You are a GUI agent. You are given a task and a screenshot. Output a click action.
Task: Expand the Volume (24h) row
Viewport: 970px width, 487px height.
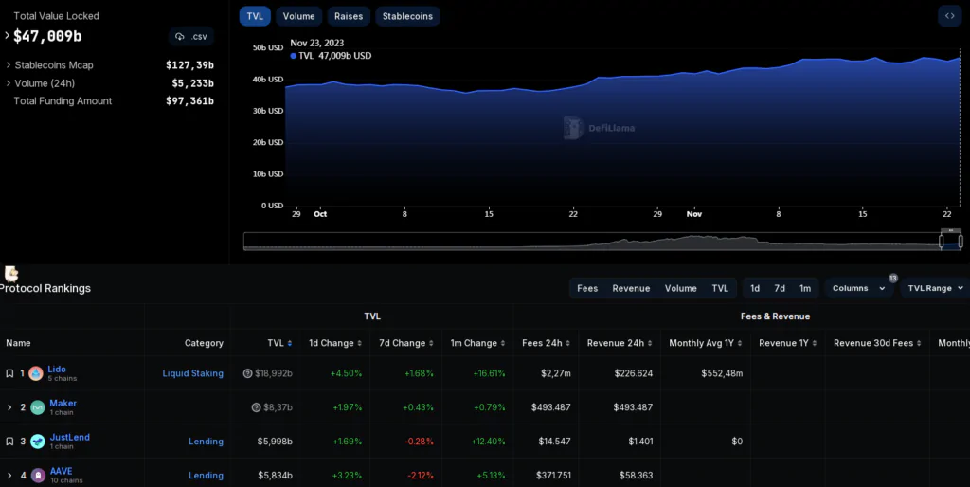[8, 83]
